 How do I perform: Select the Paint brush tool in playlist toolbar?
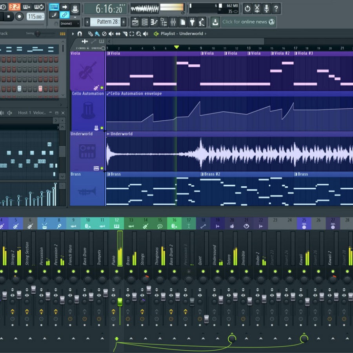97,34
